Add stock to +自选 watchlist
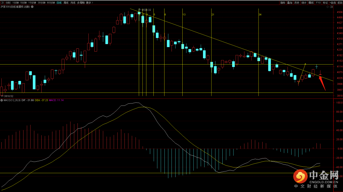 332,3
